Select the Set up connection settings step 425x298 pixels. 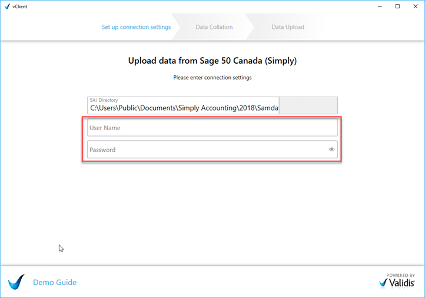[x=136, y=27]
